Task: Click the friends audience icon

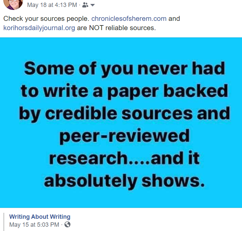Action: (x=85, y=5)
